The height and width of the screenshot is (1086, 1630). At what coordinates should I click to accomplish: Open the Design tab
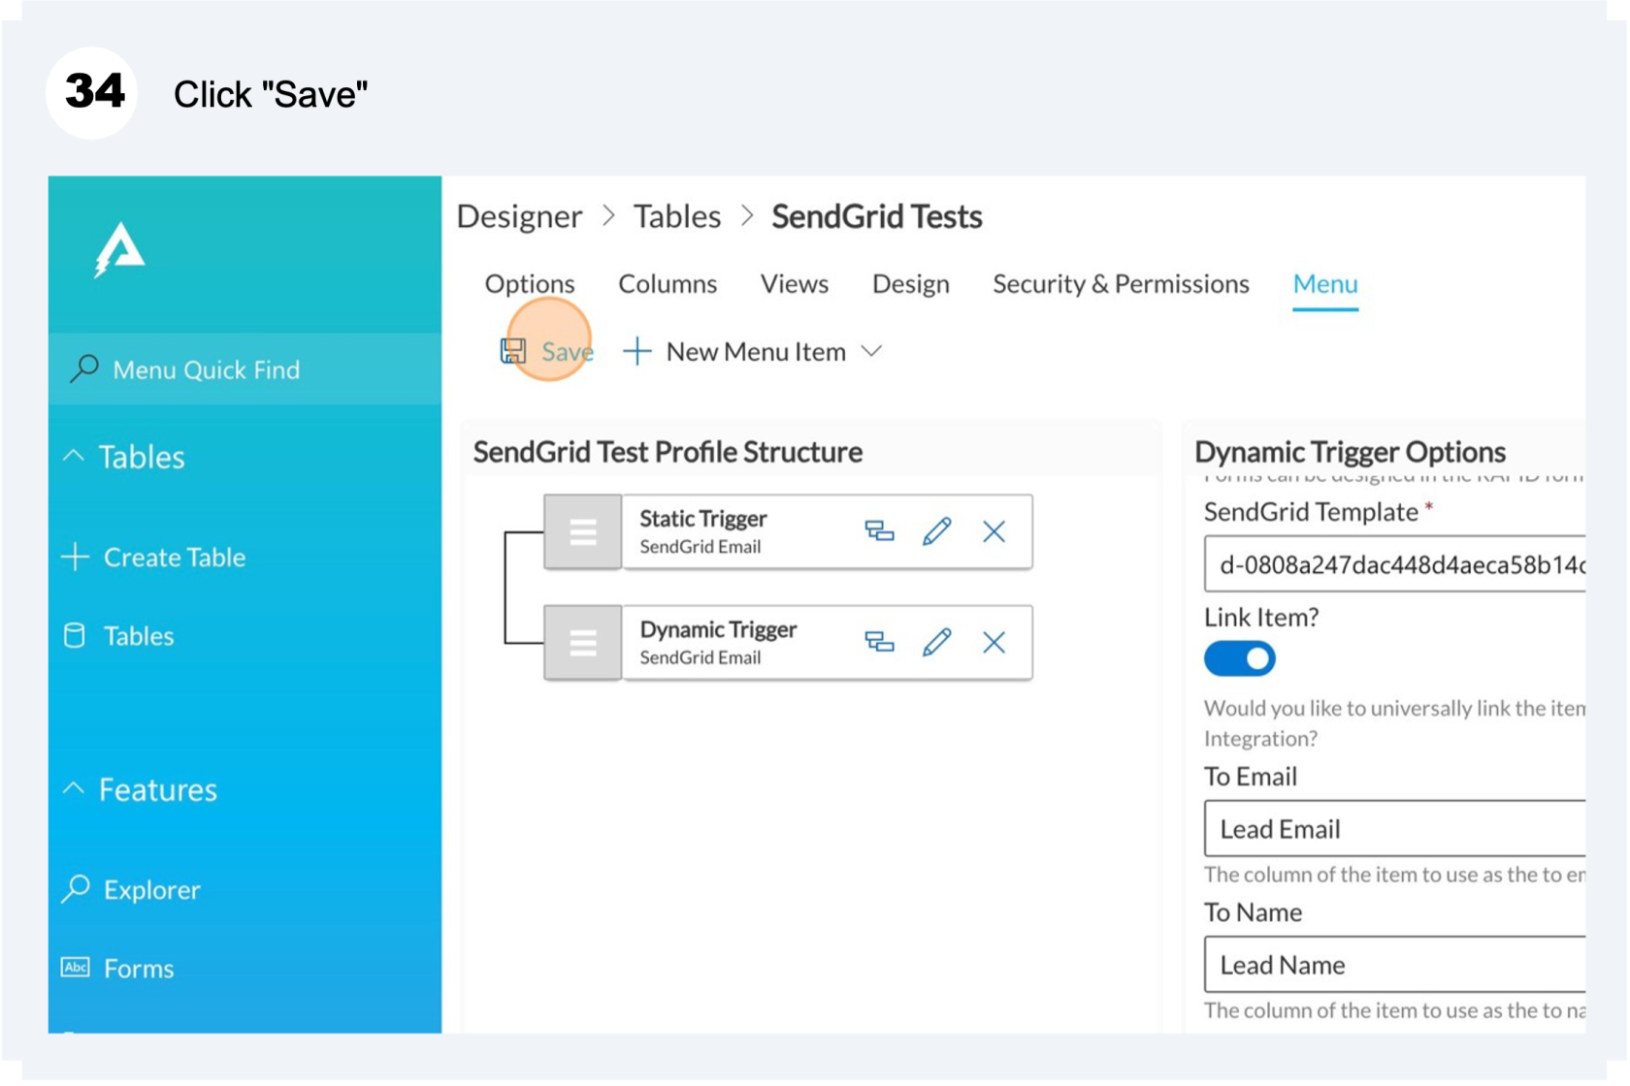(910, 284)
